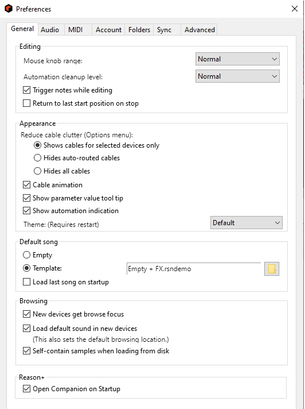The height and width of the screenshot is (409, 305).
Task: Switch to the Folders tab
Action: [x=139, y=30]
